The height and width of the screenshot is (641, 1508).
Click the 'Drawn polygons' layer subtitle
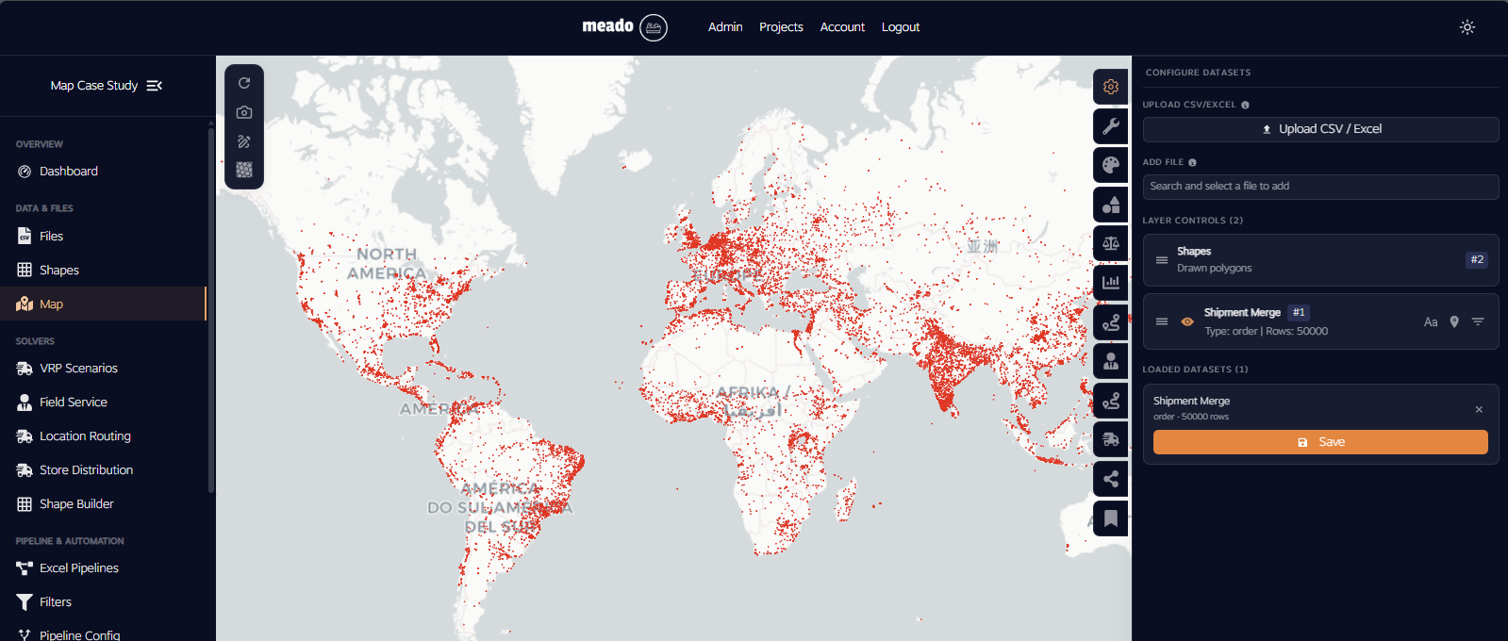1215,269
